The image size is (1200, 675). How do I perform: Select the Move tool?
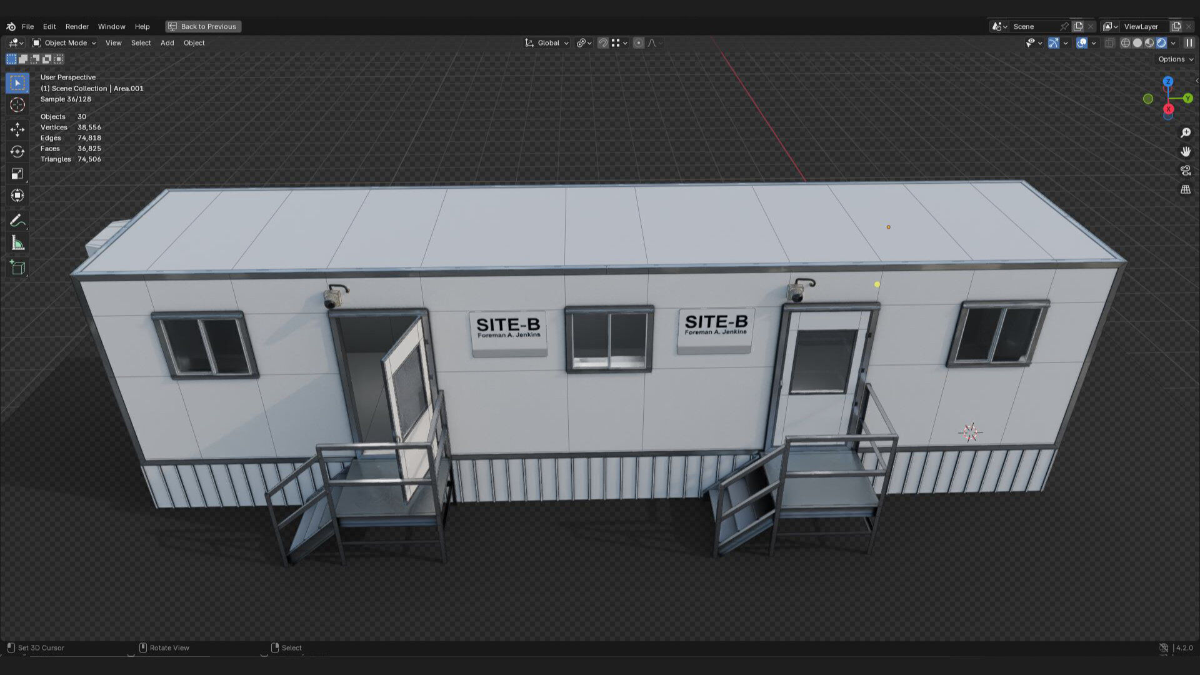[x=17, y=129]
